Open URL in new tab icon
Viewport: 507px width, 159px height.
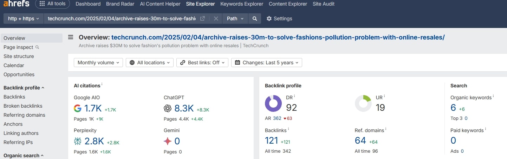coord(202,19)
